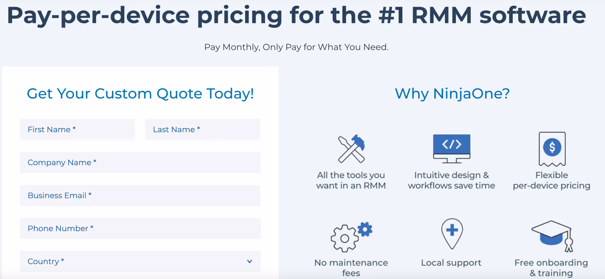This screenshot has width=605, height=279.
Task: Click 'Free onboarding & training' caption
Action: 551,268
